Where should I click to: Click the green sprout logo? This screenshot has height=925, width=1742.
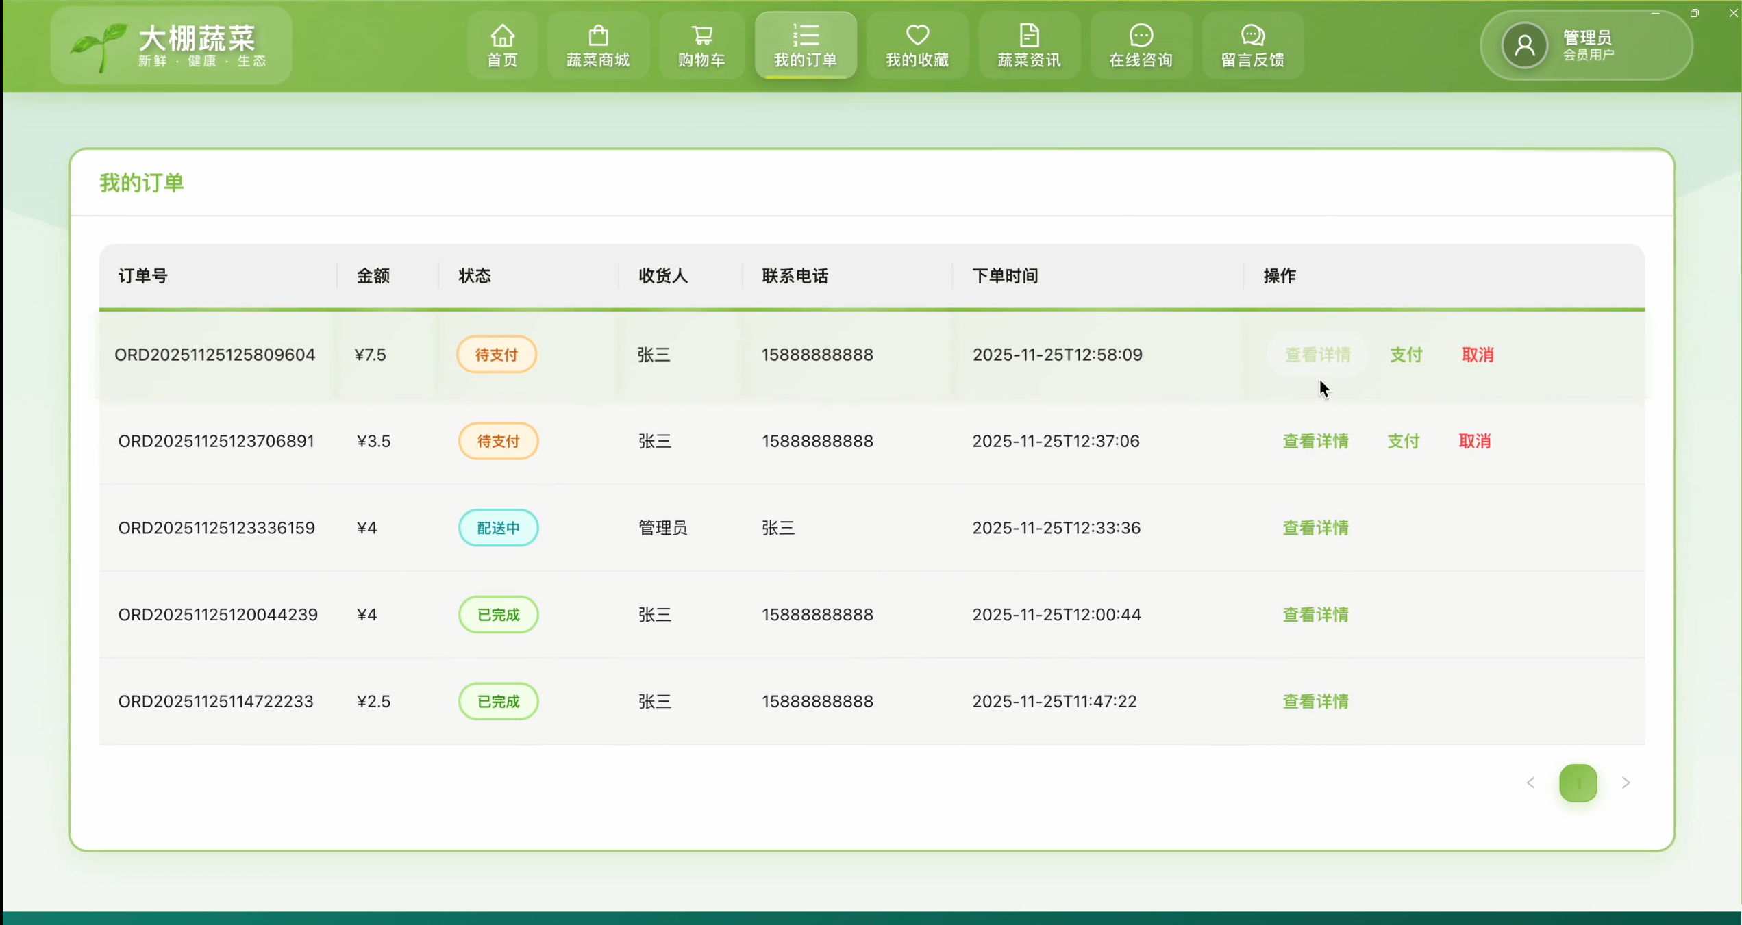click(99, 46)
